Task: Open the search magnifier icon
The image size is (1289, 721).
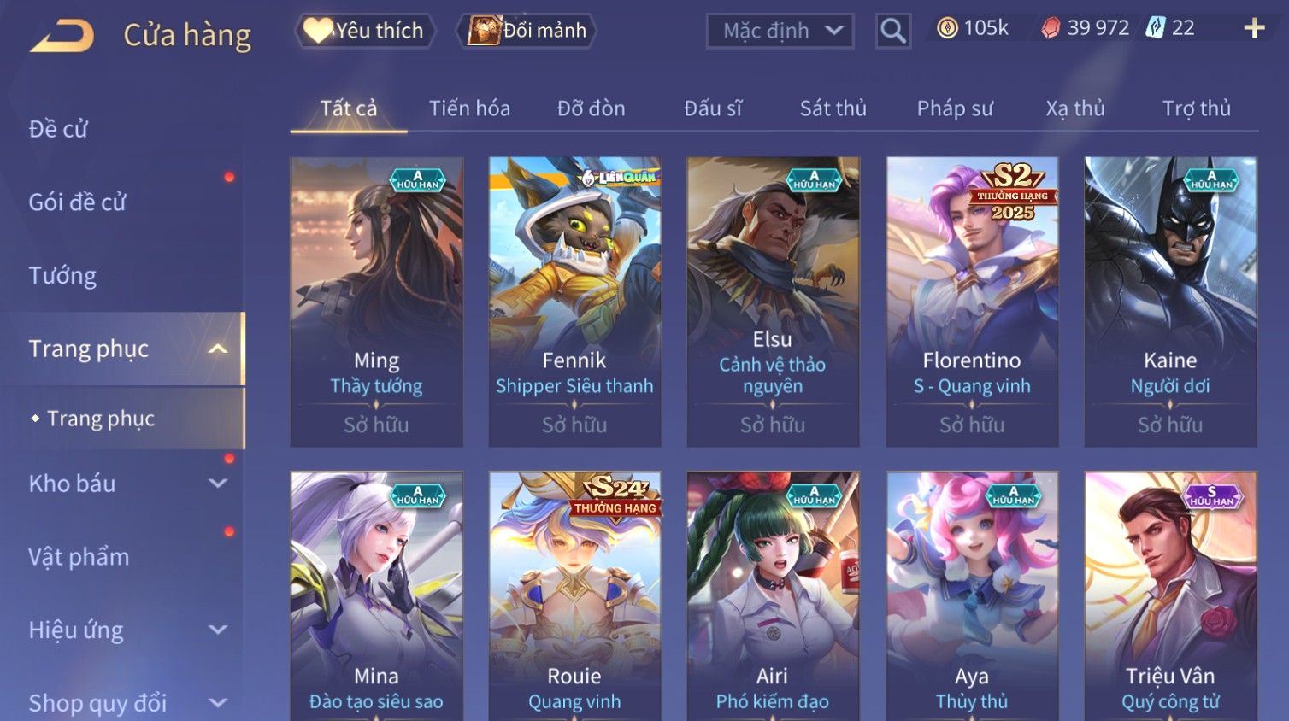Action: (892, 31)
